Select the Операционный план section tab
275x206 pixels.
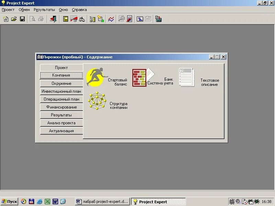click(62, 99)
